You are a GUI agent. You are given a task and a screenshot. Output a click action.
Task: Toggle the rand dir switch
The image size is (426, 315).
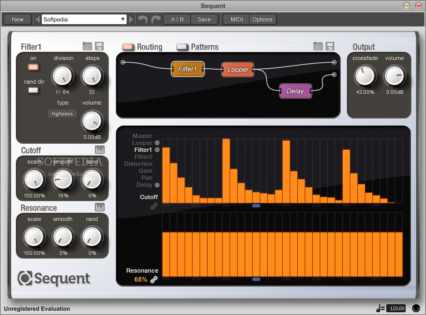33,91
